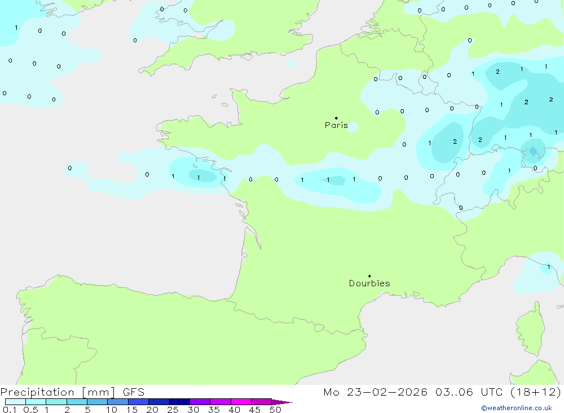Click the 20 legend scale label
This screenshot has width=564, height=413.
click(x=152, y=410)
